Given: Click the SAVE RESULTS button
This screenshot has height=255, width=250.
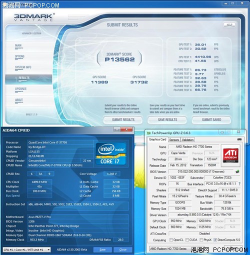Looking at the screenshot, I should pos(167,120).
